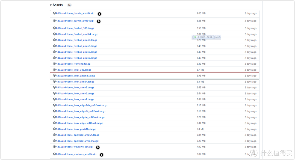Download the highlighted AdGuardHome_linux_amd64.tar.gz
Image resolution: width=295 pixels, height=160 pixels.
[75, 76]
